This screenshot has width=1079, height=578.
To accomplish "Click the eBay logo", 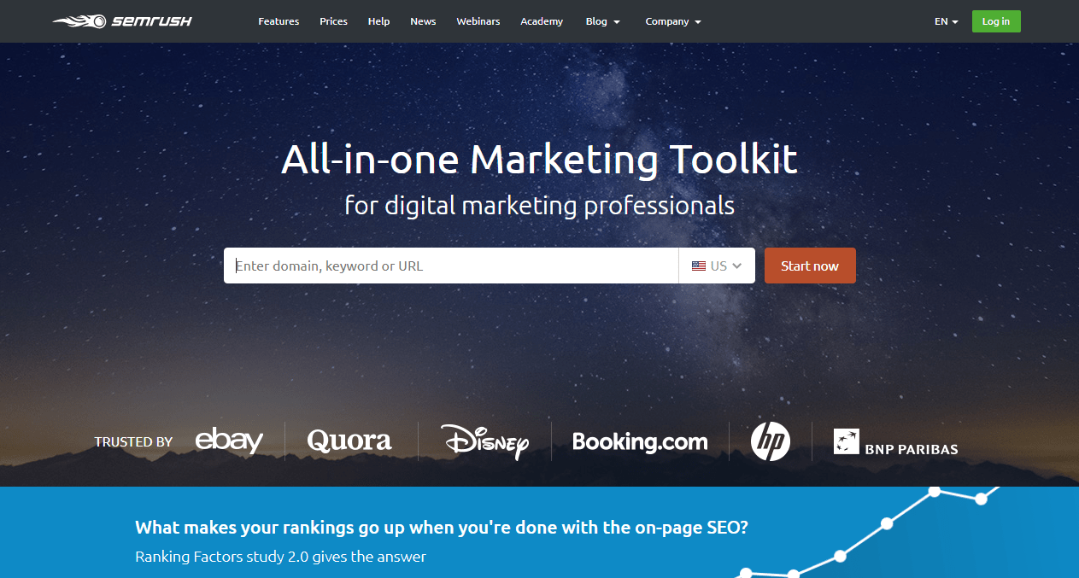I will tap(229, 441).
